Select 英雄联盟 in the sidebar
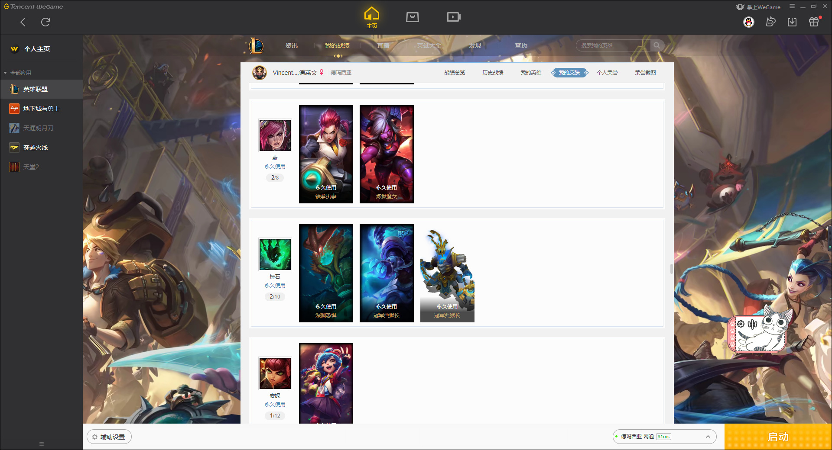This screenshot has width=832, height=450. click(42, 89)
